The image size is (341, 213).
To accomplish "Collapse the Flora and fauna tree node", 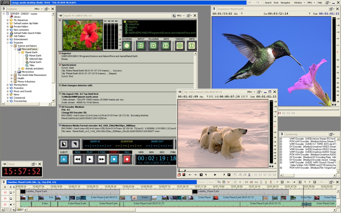I will 15,49.
